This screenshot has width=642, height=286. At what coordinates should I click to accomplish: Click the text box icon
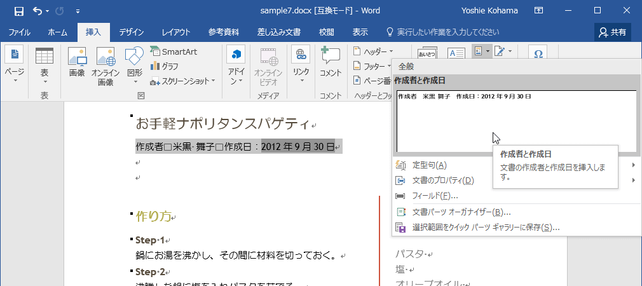pyautogui.click(x=456, y=53)
